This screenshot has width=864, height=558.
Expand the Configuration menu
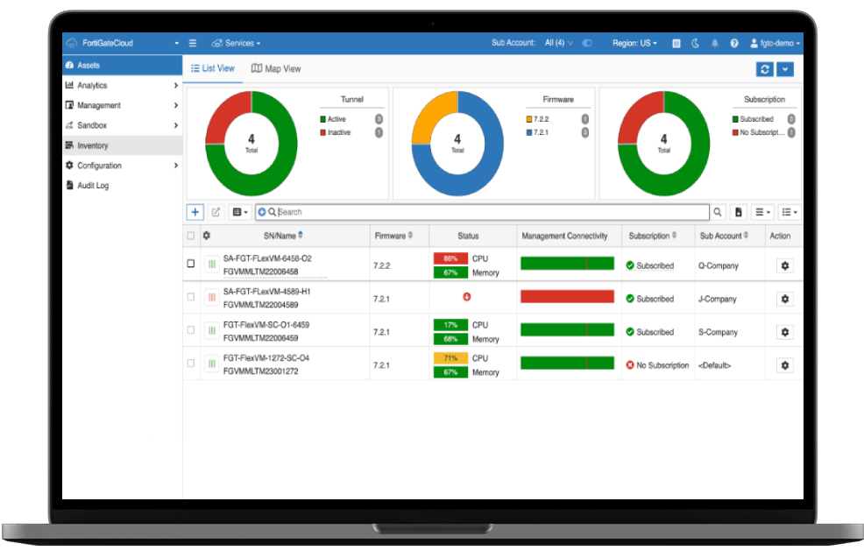point(123,166)
